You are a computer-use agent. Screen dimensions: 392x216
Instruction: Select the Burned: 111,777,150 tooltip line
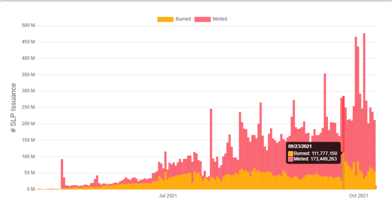(315, 153)
